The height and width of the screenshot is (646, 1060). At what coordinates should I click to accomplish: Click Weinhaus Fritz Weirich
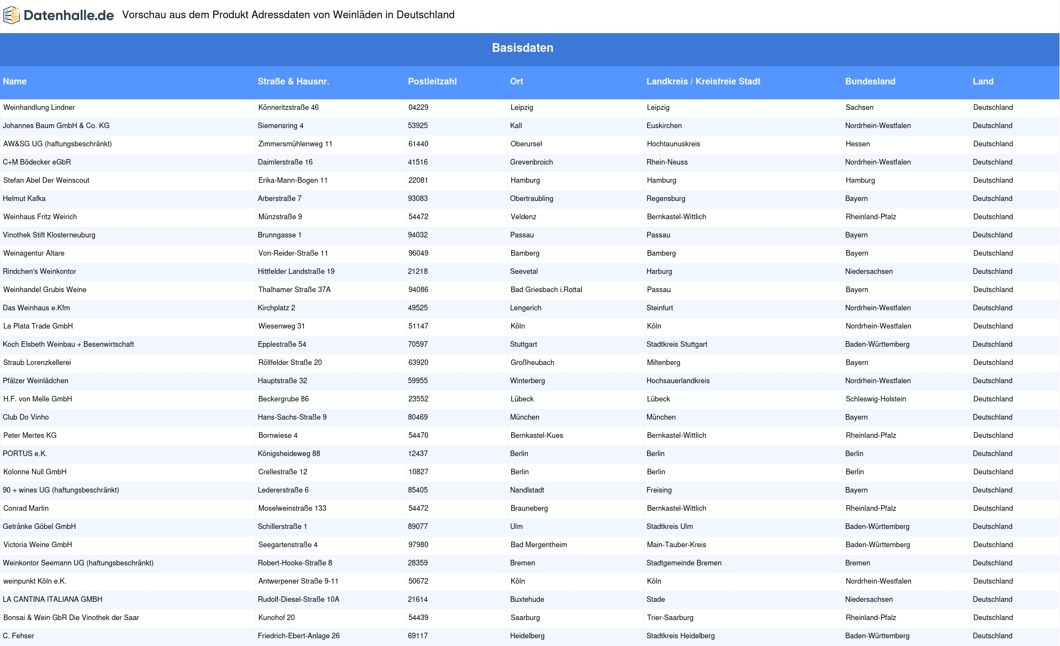[x=40, y=217]
